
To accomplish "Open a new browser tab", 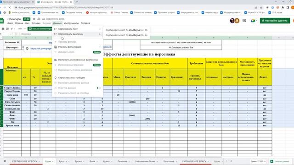I will 77,2.
